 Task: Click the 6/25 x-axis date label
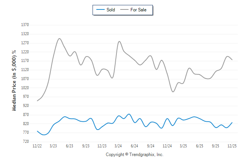click(199, 146)
